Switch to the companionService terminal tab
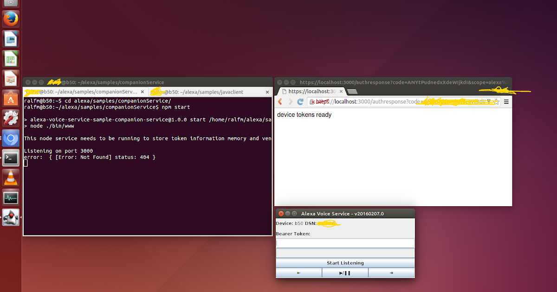 pyautogui.click(x=86, y=92)
